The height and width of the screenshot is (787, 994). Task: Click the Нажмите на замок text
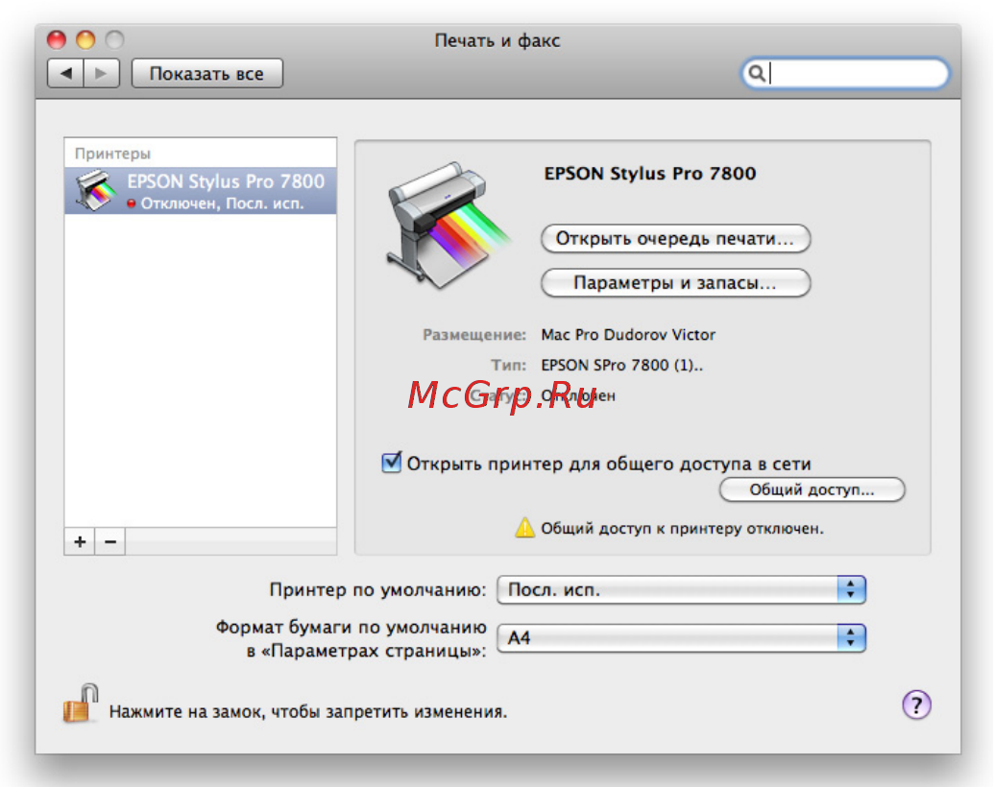tap(308, 711)
